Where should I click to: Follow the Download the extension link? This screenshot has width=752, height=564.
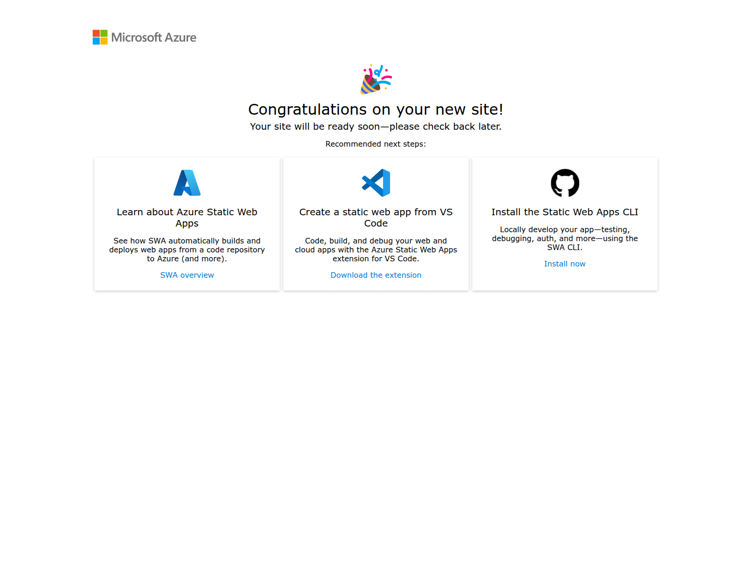(376, 275)
